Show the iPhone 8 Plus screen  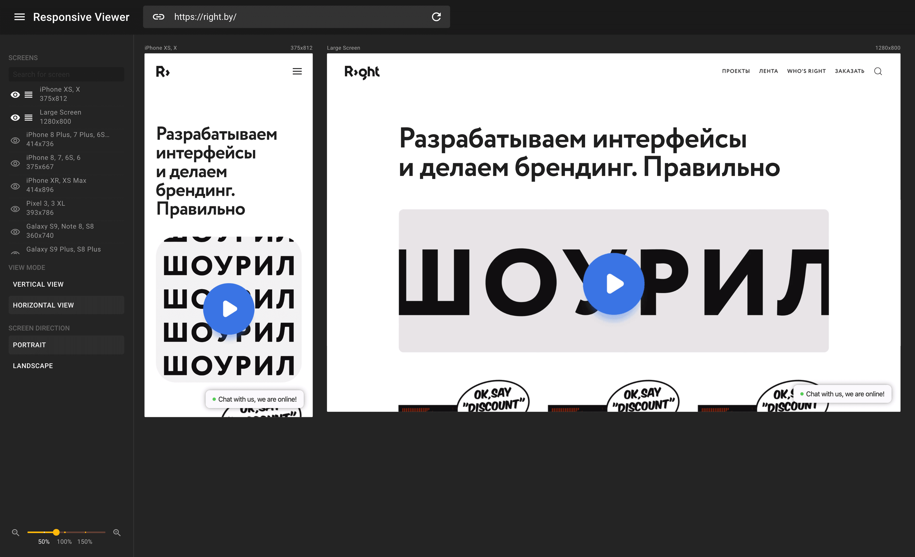coord(15,140)
